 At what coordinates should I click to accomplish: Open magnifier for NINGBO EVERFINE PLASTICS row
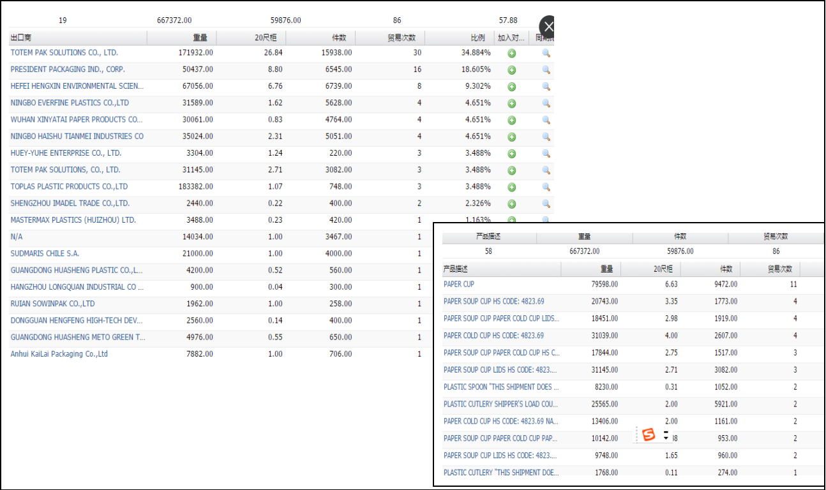click(x=546, y=103)
